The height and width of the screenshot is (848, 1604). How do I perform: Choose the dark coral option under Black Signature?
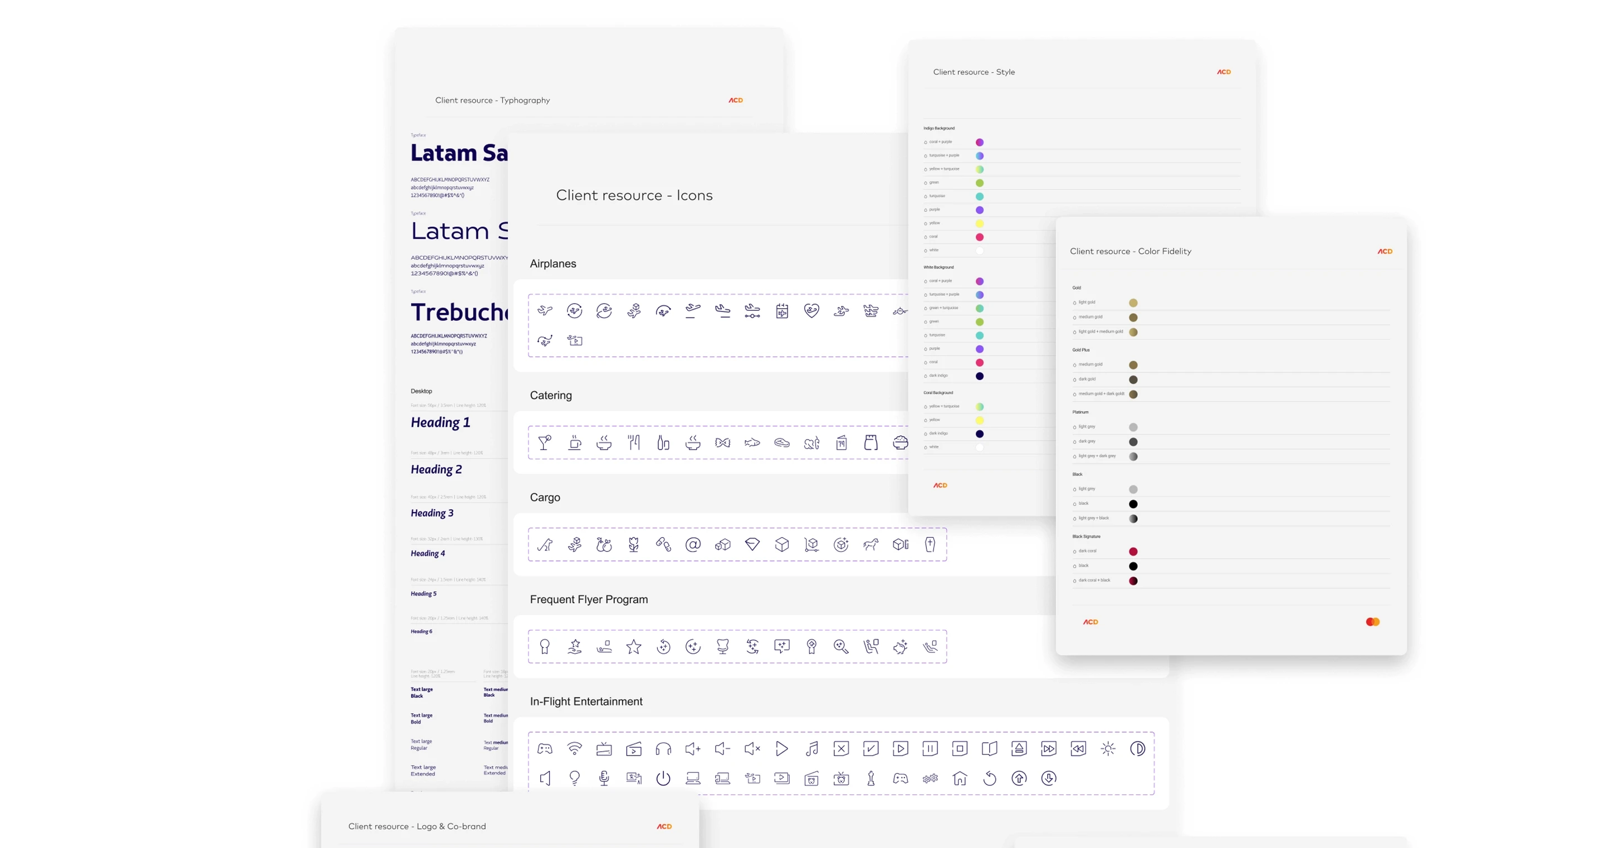click(x=1075, y=552)
